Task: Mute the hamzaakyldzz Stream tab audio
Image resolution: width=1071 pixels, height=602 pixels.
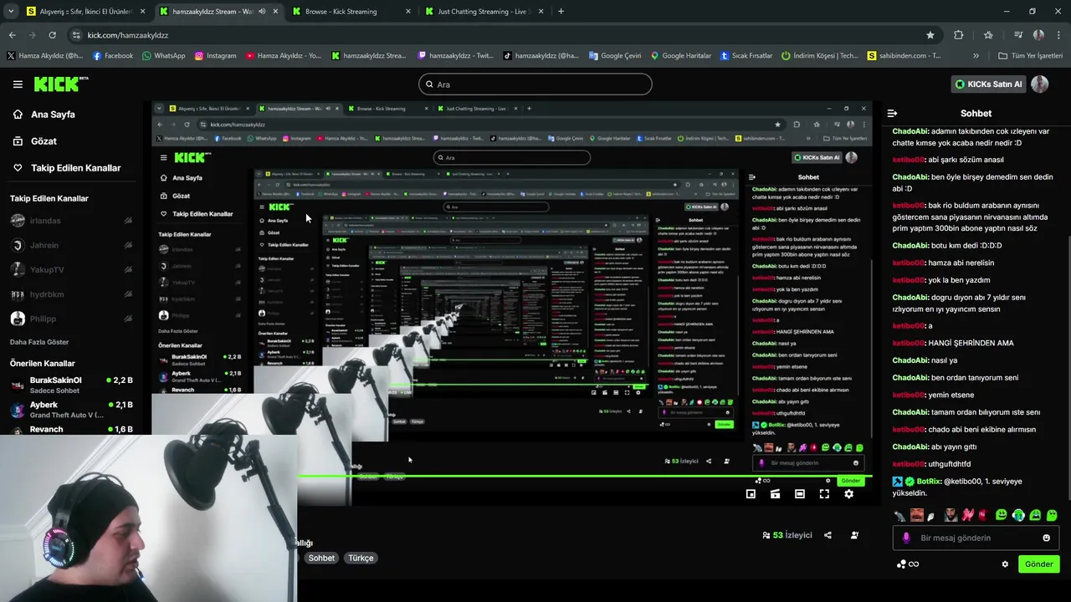Action: [262, 12]
